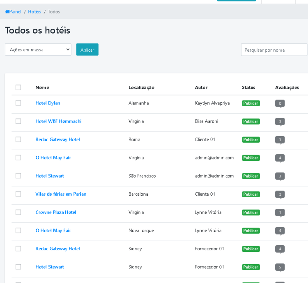
Task: Open the Crowne Plaza Hotel link
Action: click(x=56, y=212)
